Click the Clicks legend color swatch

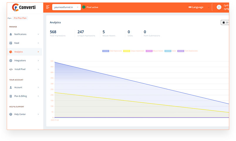168,51
